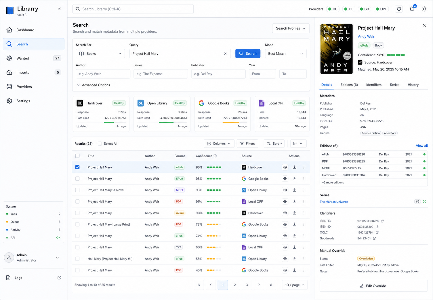Open the Sort dropdown
This screenshot has height=300, width=433.
[274, 144]
